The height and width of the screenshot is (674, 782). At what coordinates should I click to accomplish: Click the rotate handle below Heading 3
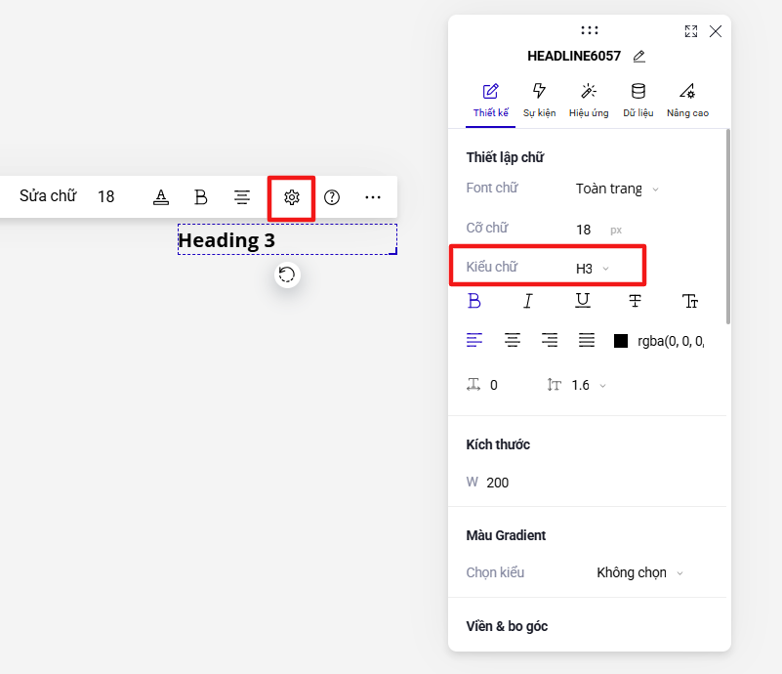pos(287,274)
